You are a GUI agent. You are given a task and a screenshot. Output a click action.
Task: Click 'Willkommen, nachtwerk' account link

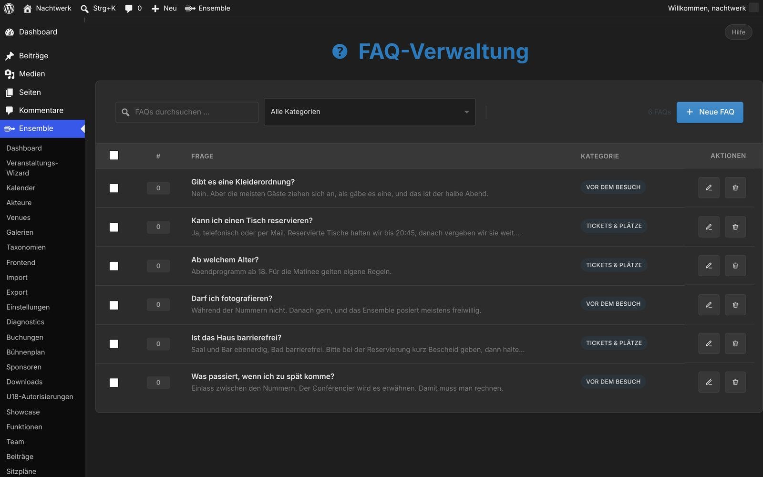click(x=707, y=8)
